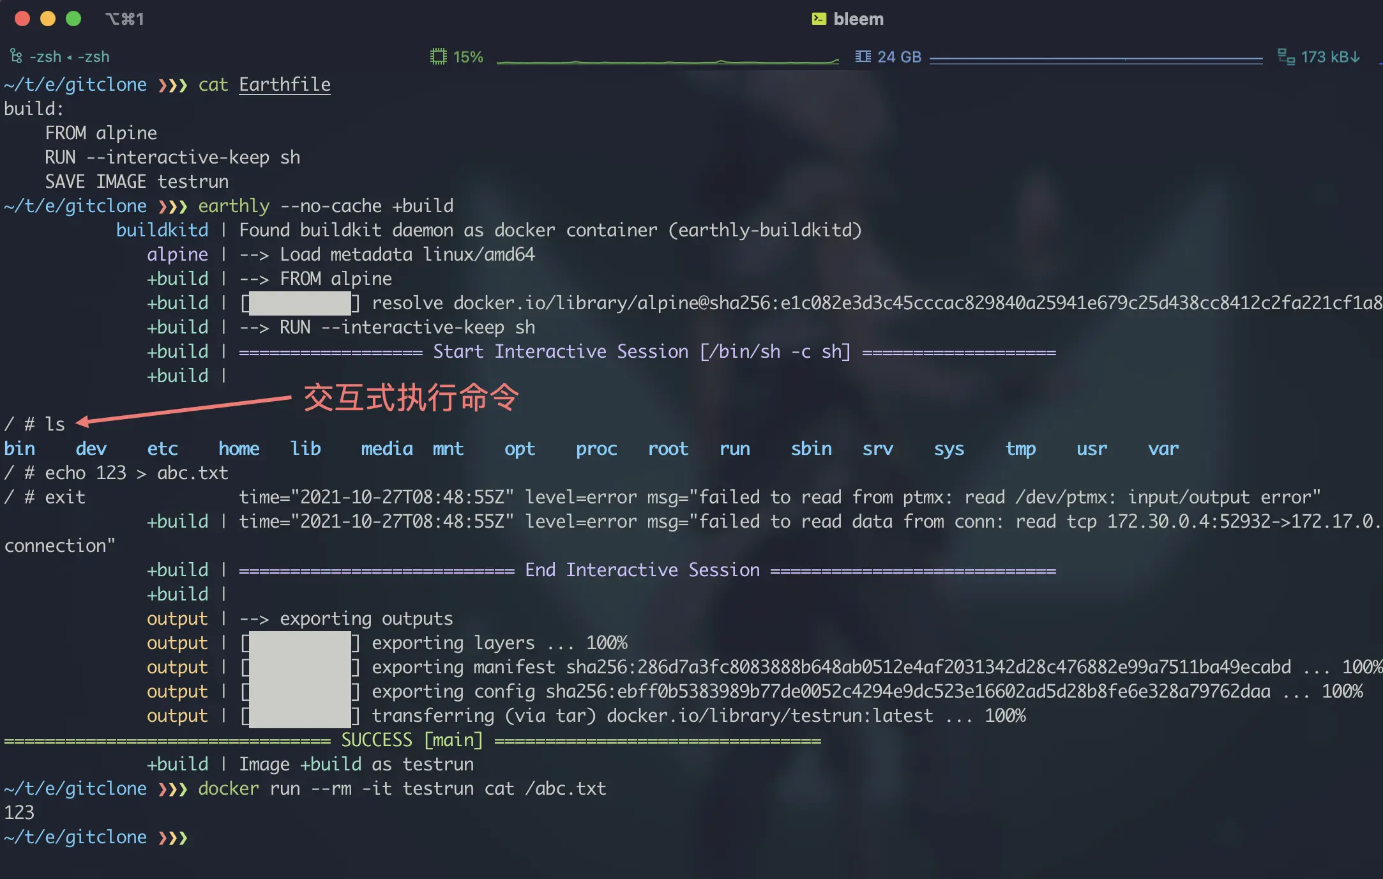Click the yellow minimize window button
Viewport: 1383px width, 879px height.
click(x=48, y=19)
